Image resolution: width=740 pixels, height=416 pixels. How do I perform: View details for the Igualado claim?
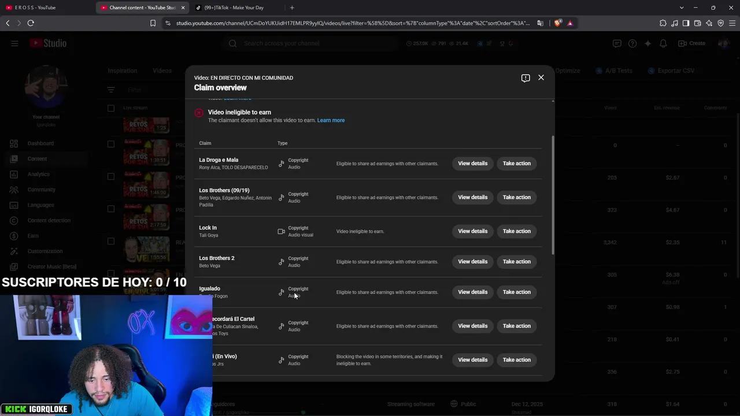point(473,292)
